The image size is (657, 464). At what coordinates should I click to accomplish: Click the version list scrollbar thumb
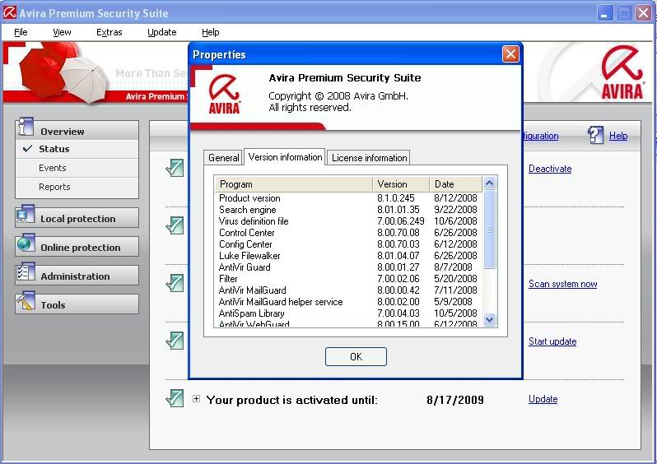489,229
